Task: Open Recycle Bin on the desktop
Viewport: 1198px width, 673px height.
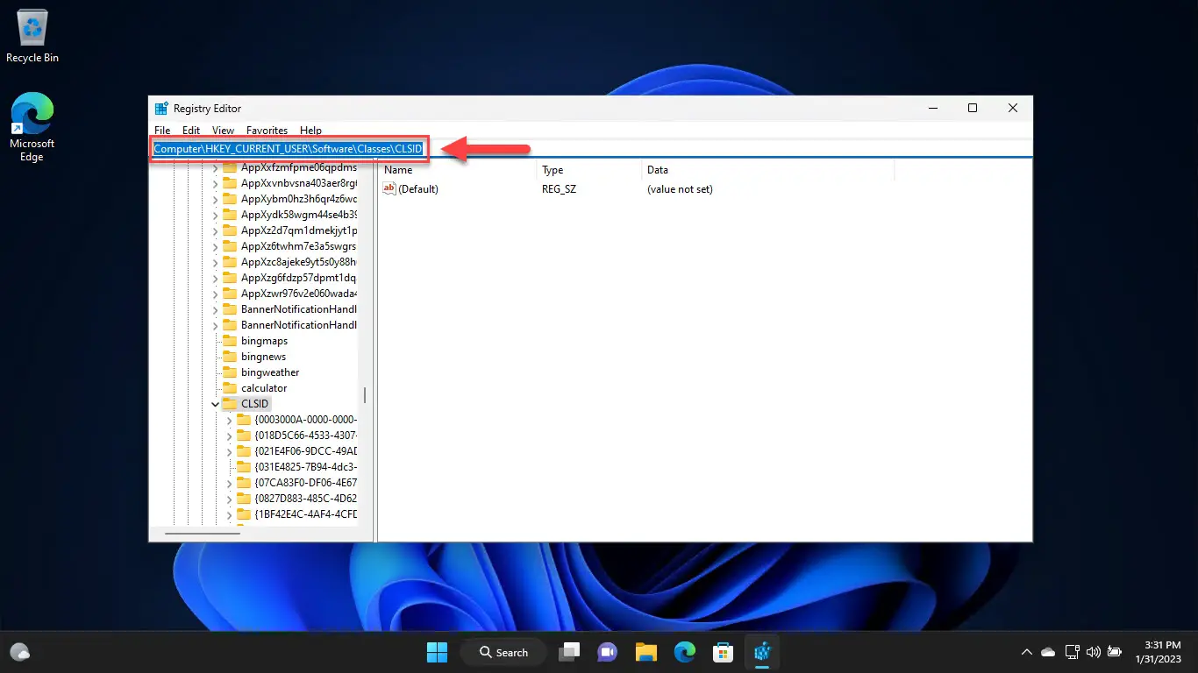Action: click(32, 37)
